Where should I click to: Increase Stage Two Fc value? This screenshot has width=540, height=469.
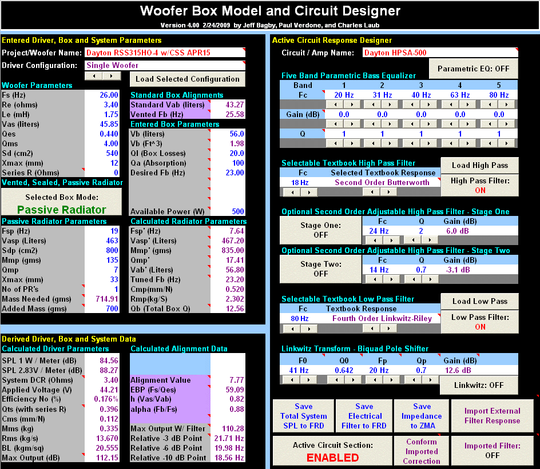[391, 279]
